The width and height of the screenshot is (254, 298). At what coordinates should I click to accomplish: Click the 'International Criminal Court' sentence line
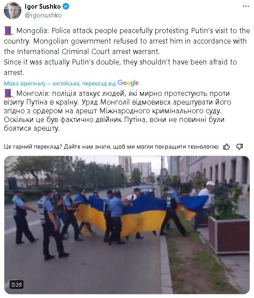coord(82,51)
